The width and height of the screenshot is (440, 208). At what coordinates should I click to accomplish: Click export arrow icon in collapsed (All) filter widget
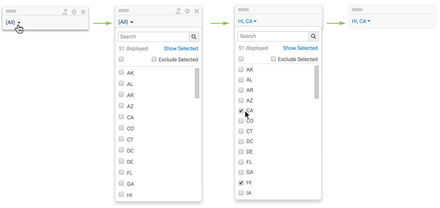65,12
